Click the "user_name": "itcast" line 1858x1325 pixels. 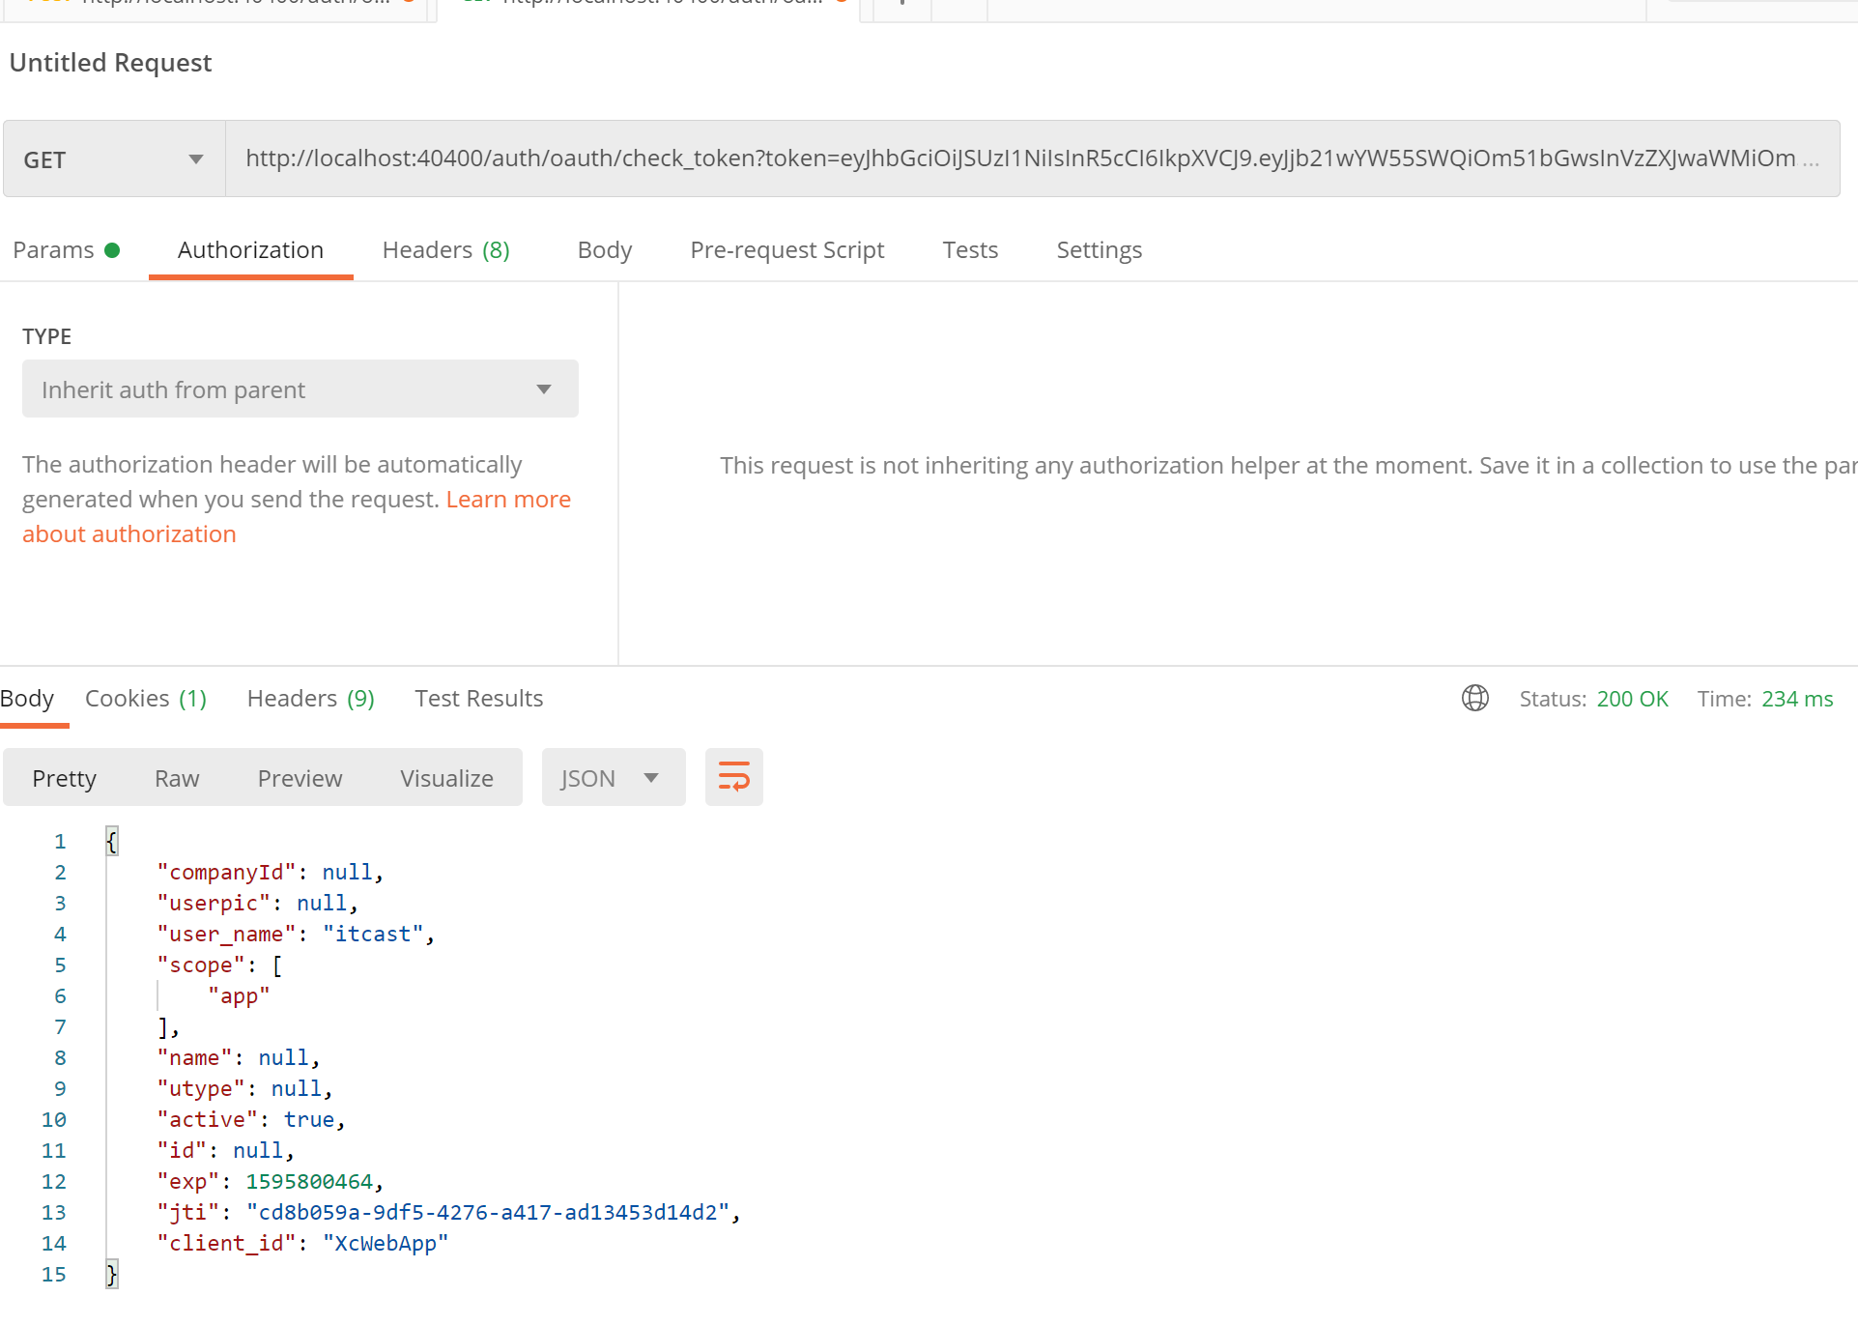click(296, 935)
